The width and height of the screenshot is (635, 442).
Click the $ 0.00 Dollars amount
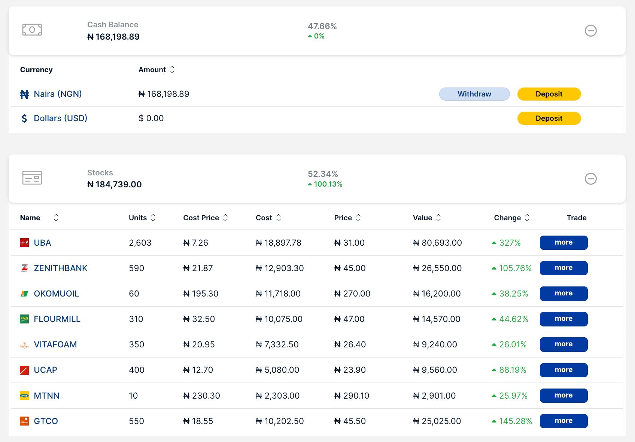(x=151, y=118)
